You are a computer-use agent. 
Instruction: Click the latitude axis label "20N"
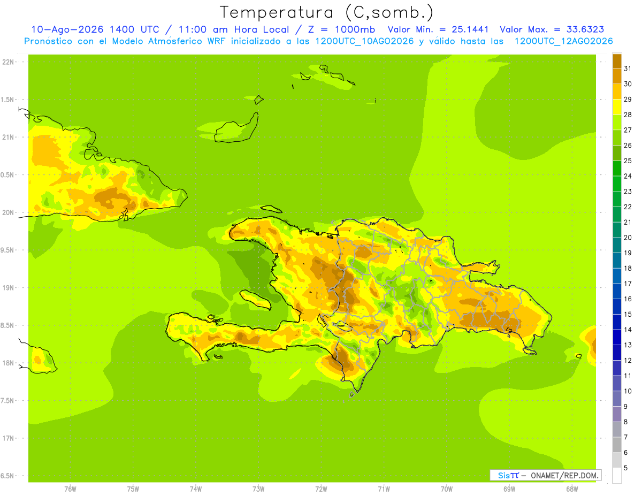point(8,212)
